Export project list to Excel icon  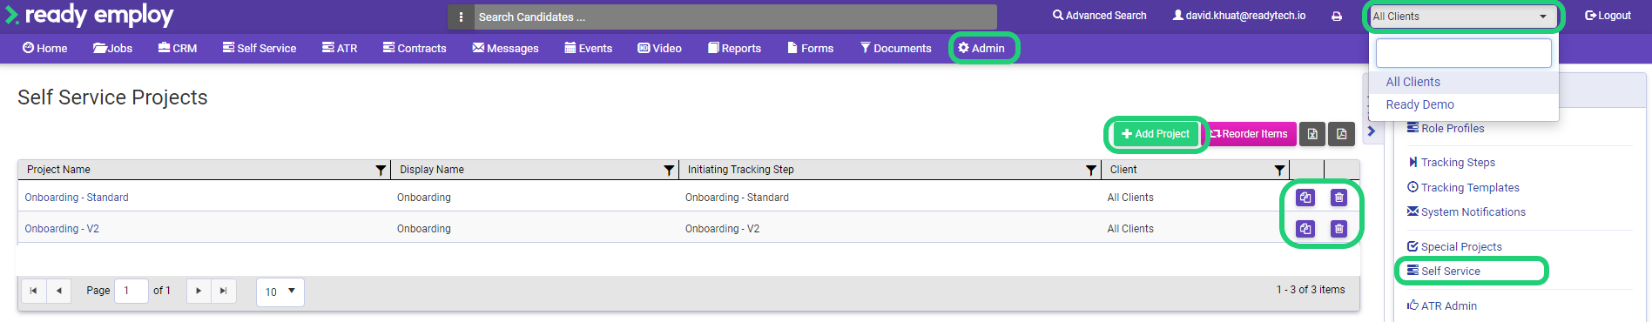[1312, 134]
